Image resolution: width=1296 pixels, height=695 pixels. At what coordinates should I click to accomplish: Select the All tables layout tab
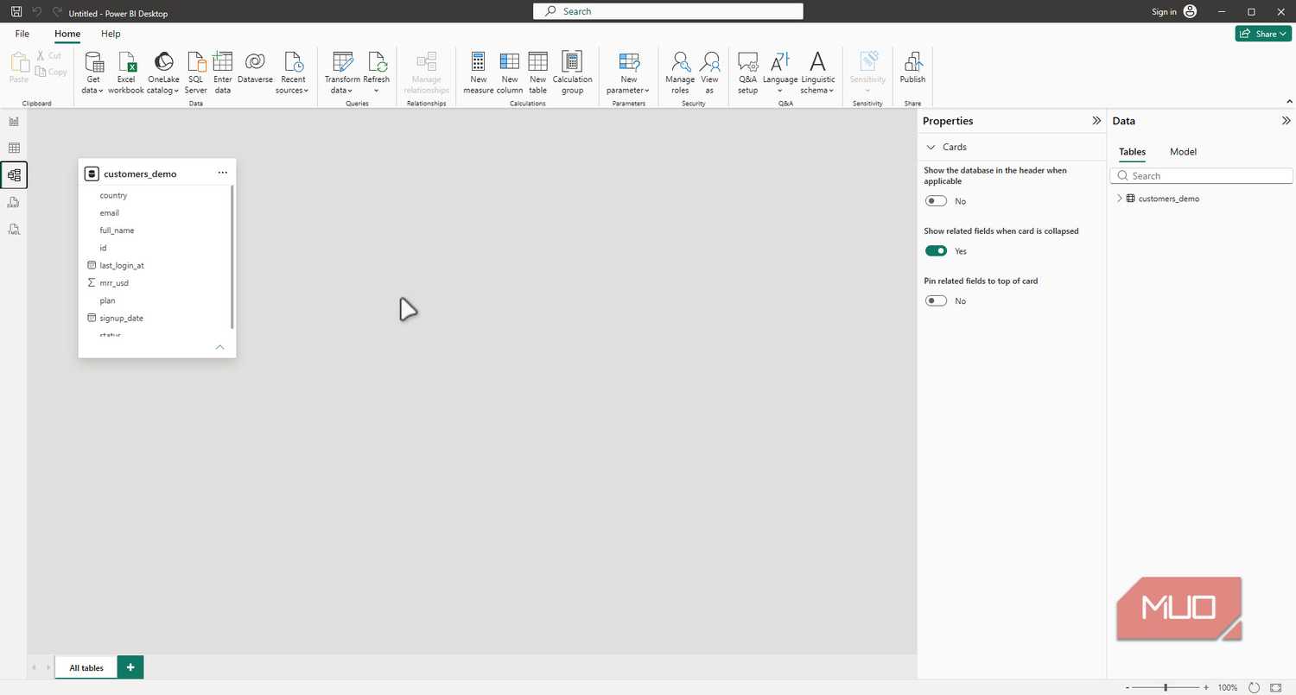point(86,667)
